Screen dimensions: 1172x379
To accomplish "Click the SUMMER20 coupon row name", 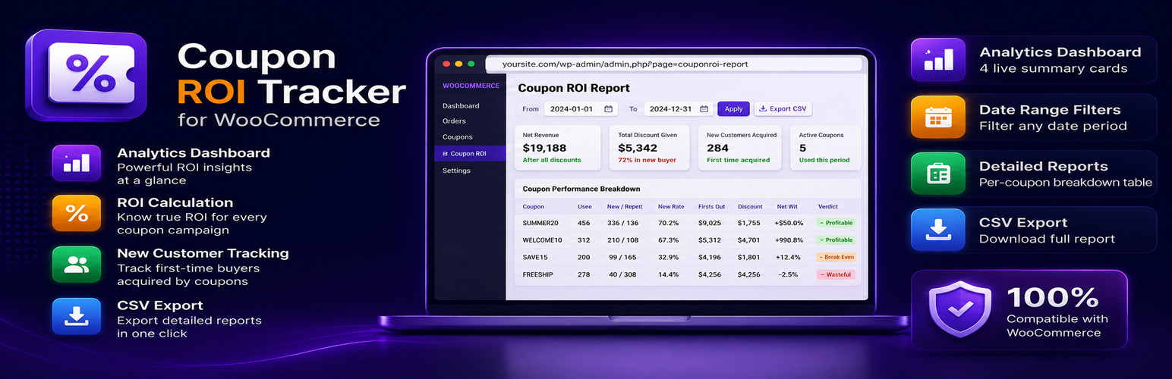I will click(540, 223).
